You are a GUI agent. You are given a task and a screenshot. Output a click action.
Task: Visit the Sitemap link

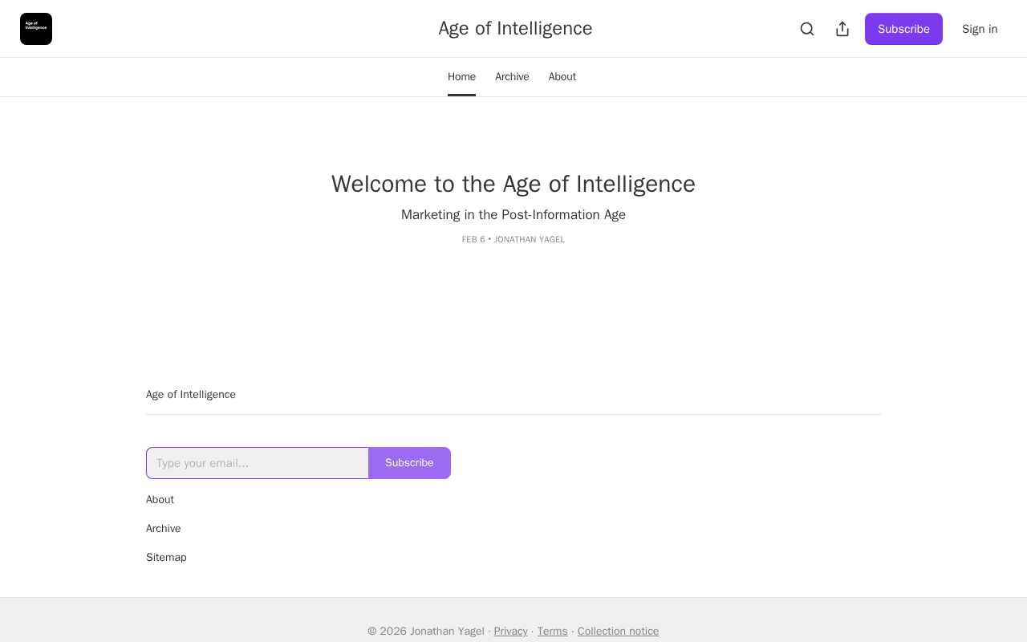166,558
